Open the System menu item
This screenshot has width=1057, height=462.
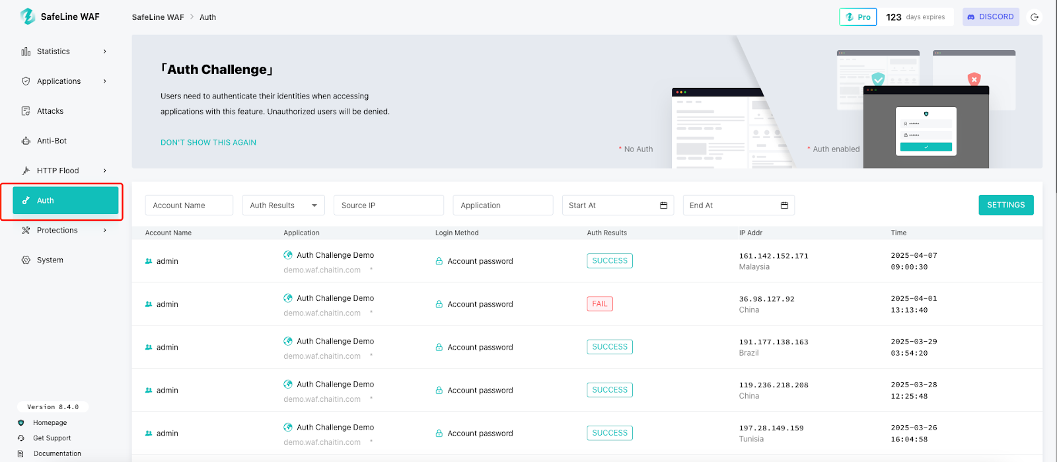pyautogui.click(x=65, y=260)
